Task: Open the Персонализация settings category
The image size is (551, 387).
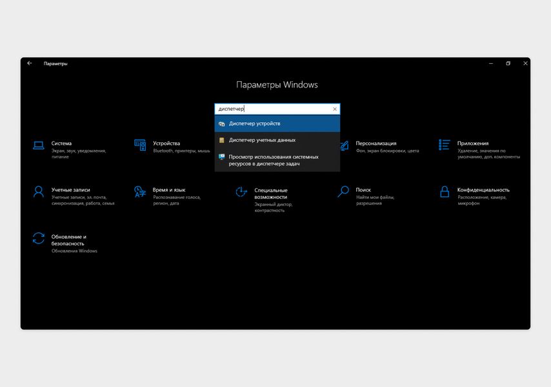Action: [x=376, y=143]
